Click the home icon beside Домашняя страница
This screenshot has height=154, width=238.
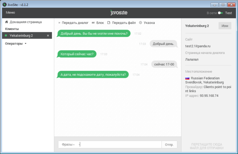point(6,22)
